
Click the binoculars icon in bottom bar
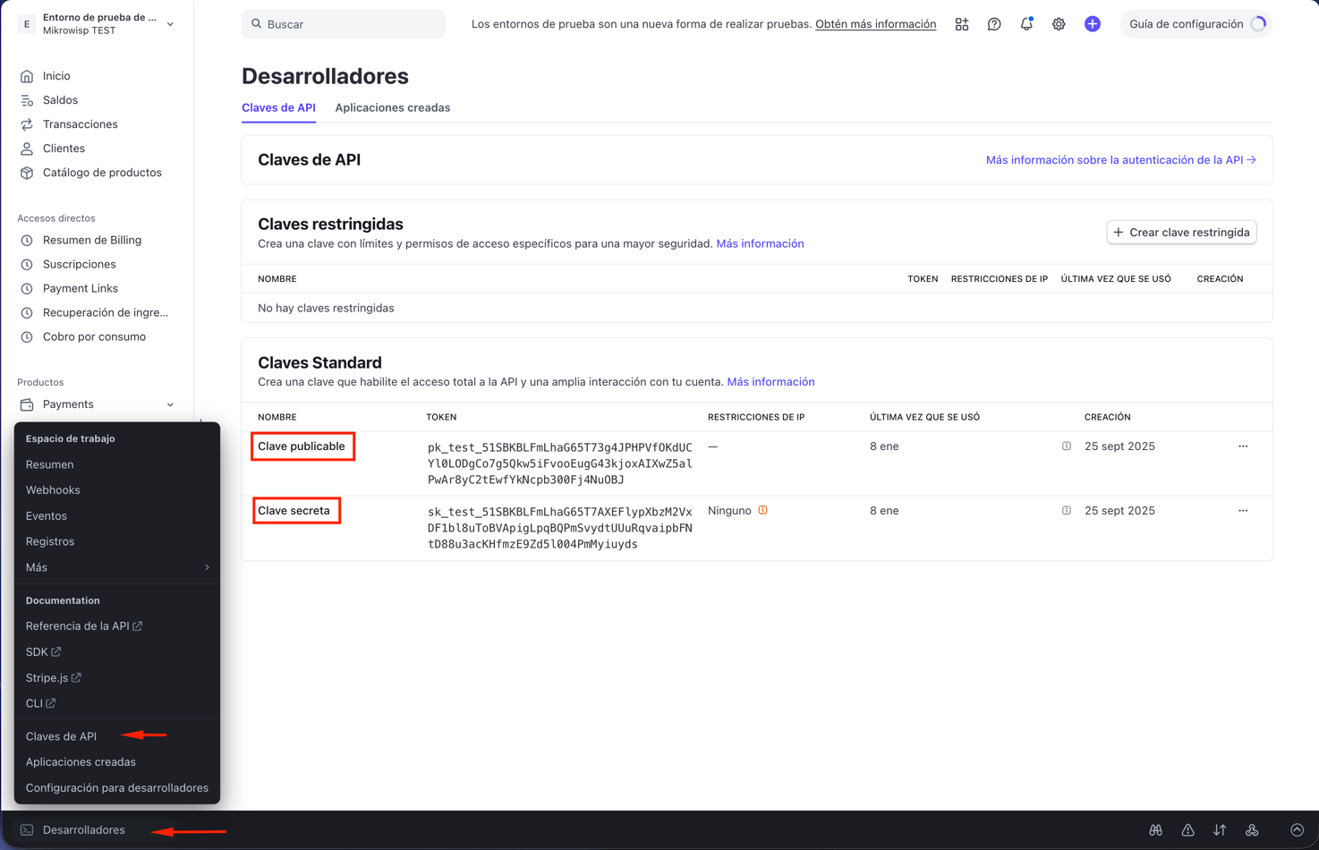(x=1156, y=830)
